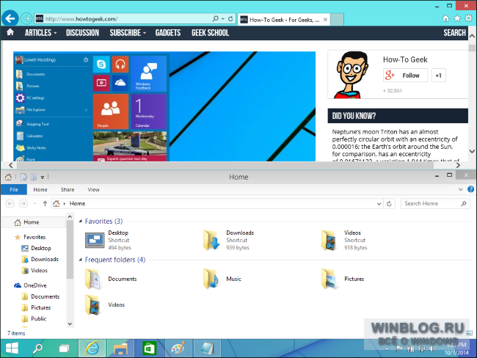The height and width of the screenshot is (358, 477).
Task: Select the Music folder
Action: [222, 279]
